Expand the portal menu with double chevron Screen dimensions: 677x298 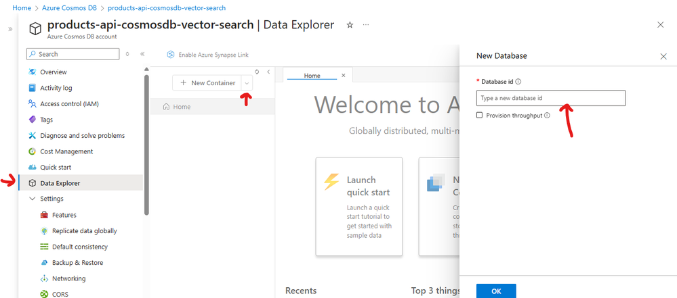point(10,29)
